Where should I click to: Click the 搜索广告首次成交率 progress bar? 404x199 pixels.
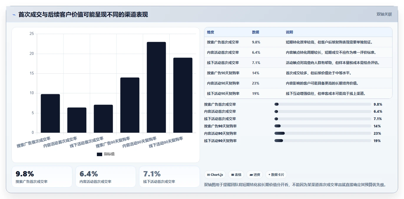coord(323,104)
